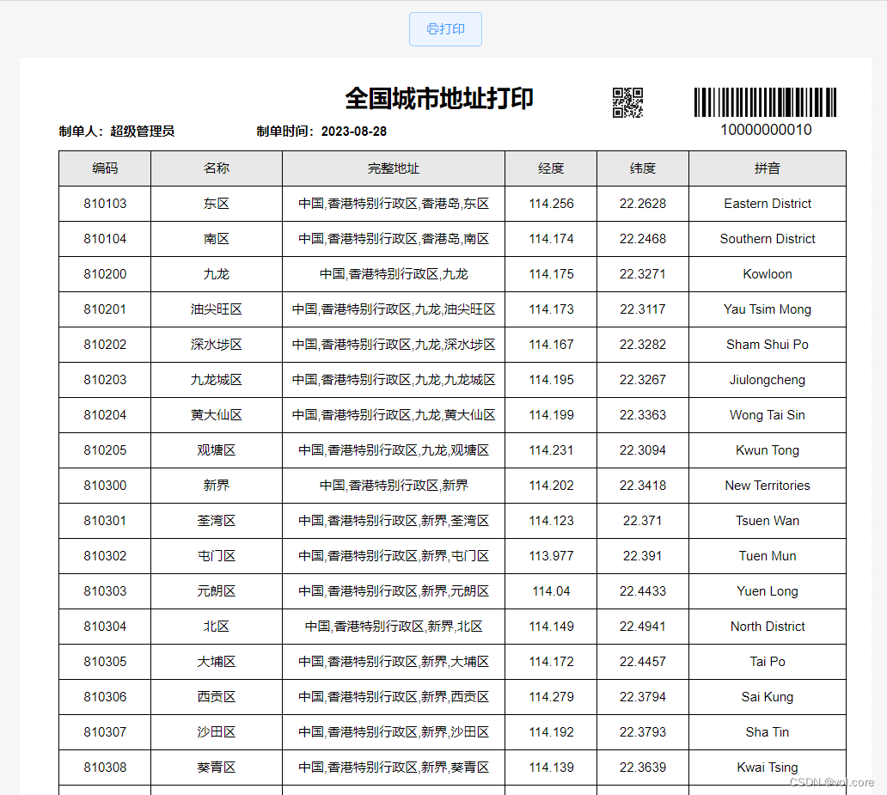Click the 制单人 超级管理员 label
This screenshot has width=887, height=795.
point(115,131)
